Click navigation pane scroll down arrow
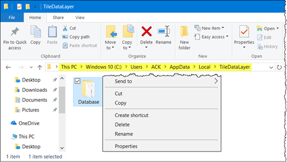Image resolution: width=287 pixels, height=162 pixels. pyautogui.click(x=62, y=148)
